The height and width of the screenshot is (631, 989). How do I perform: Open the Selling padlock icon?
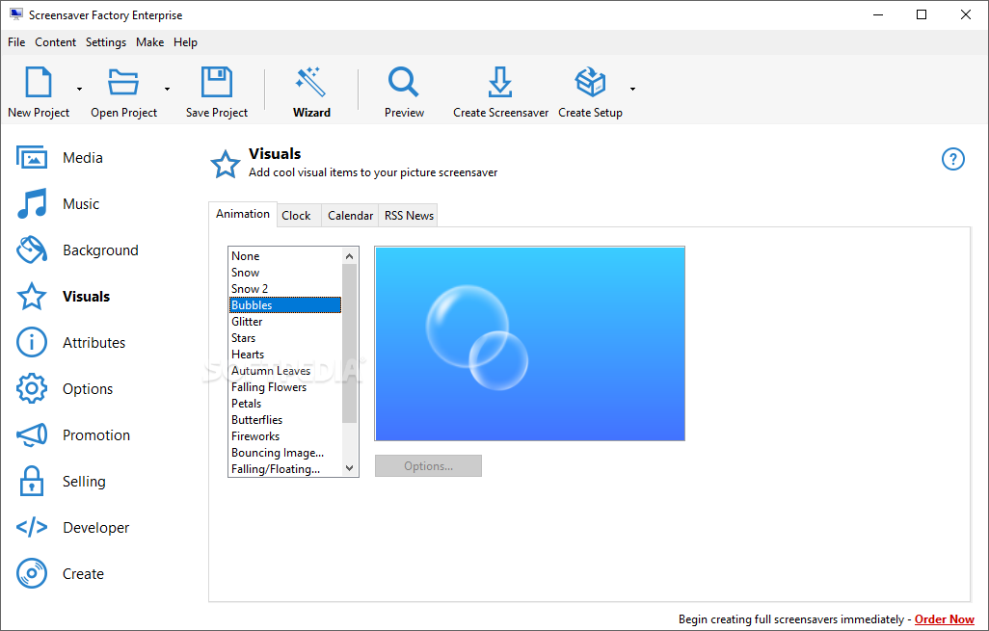click(x=32, y=481)
